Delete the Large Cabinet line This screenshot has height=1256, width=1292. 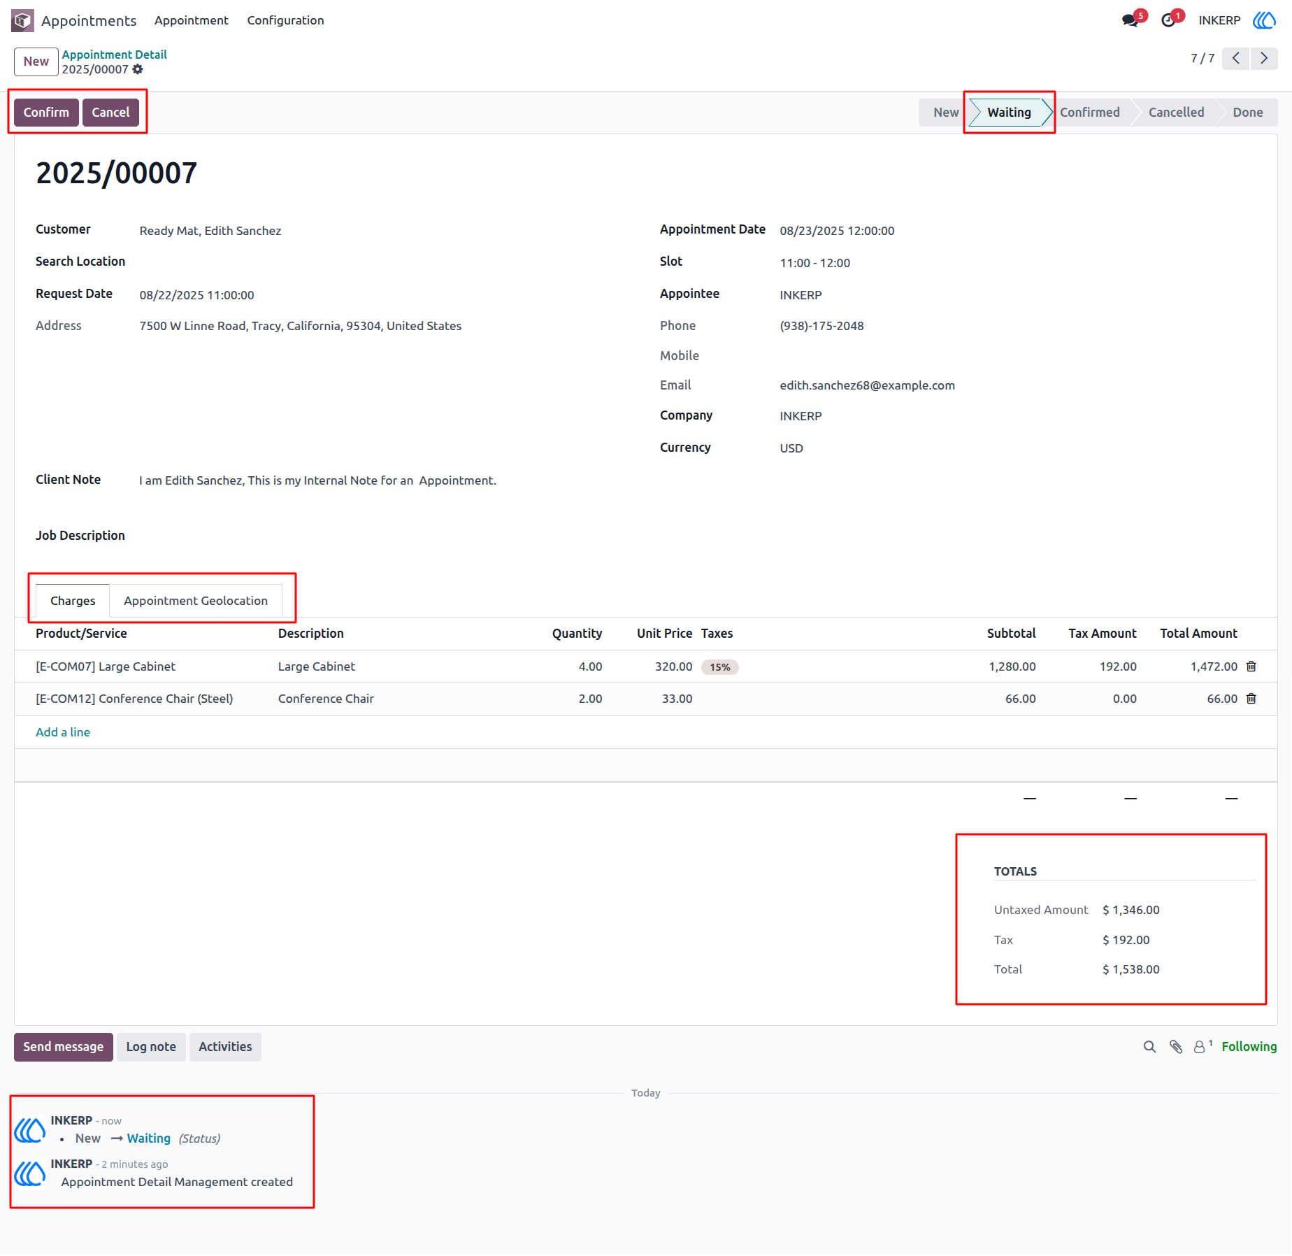(x=1251, y=666)
